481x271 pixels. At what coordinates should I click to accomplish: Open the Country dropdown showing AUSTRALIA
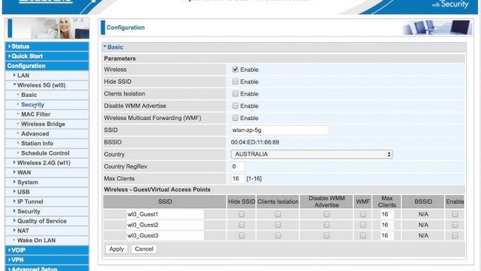click(x=312, y=154)
